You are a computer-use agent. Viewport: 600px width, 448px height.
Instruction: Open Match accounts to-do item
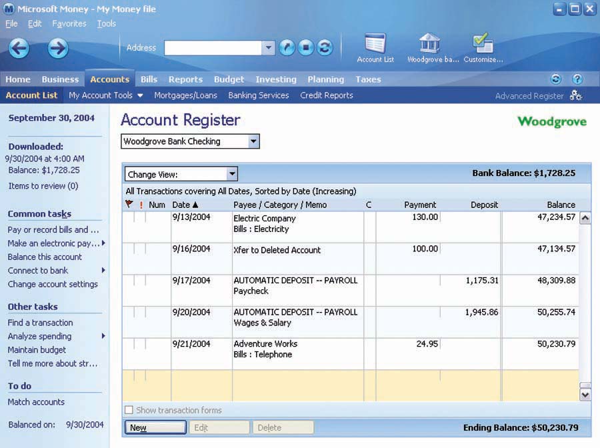point(36,402)
